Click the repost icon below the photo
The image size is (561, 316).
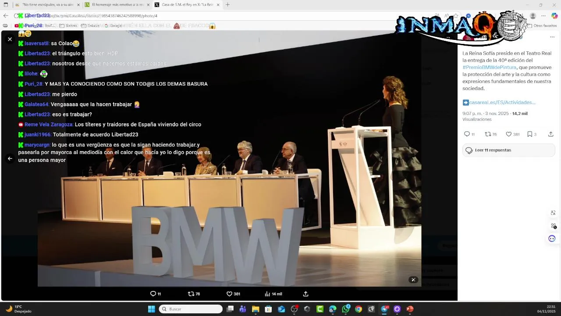191,294
